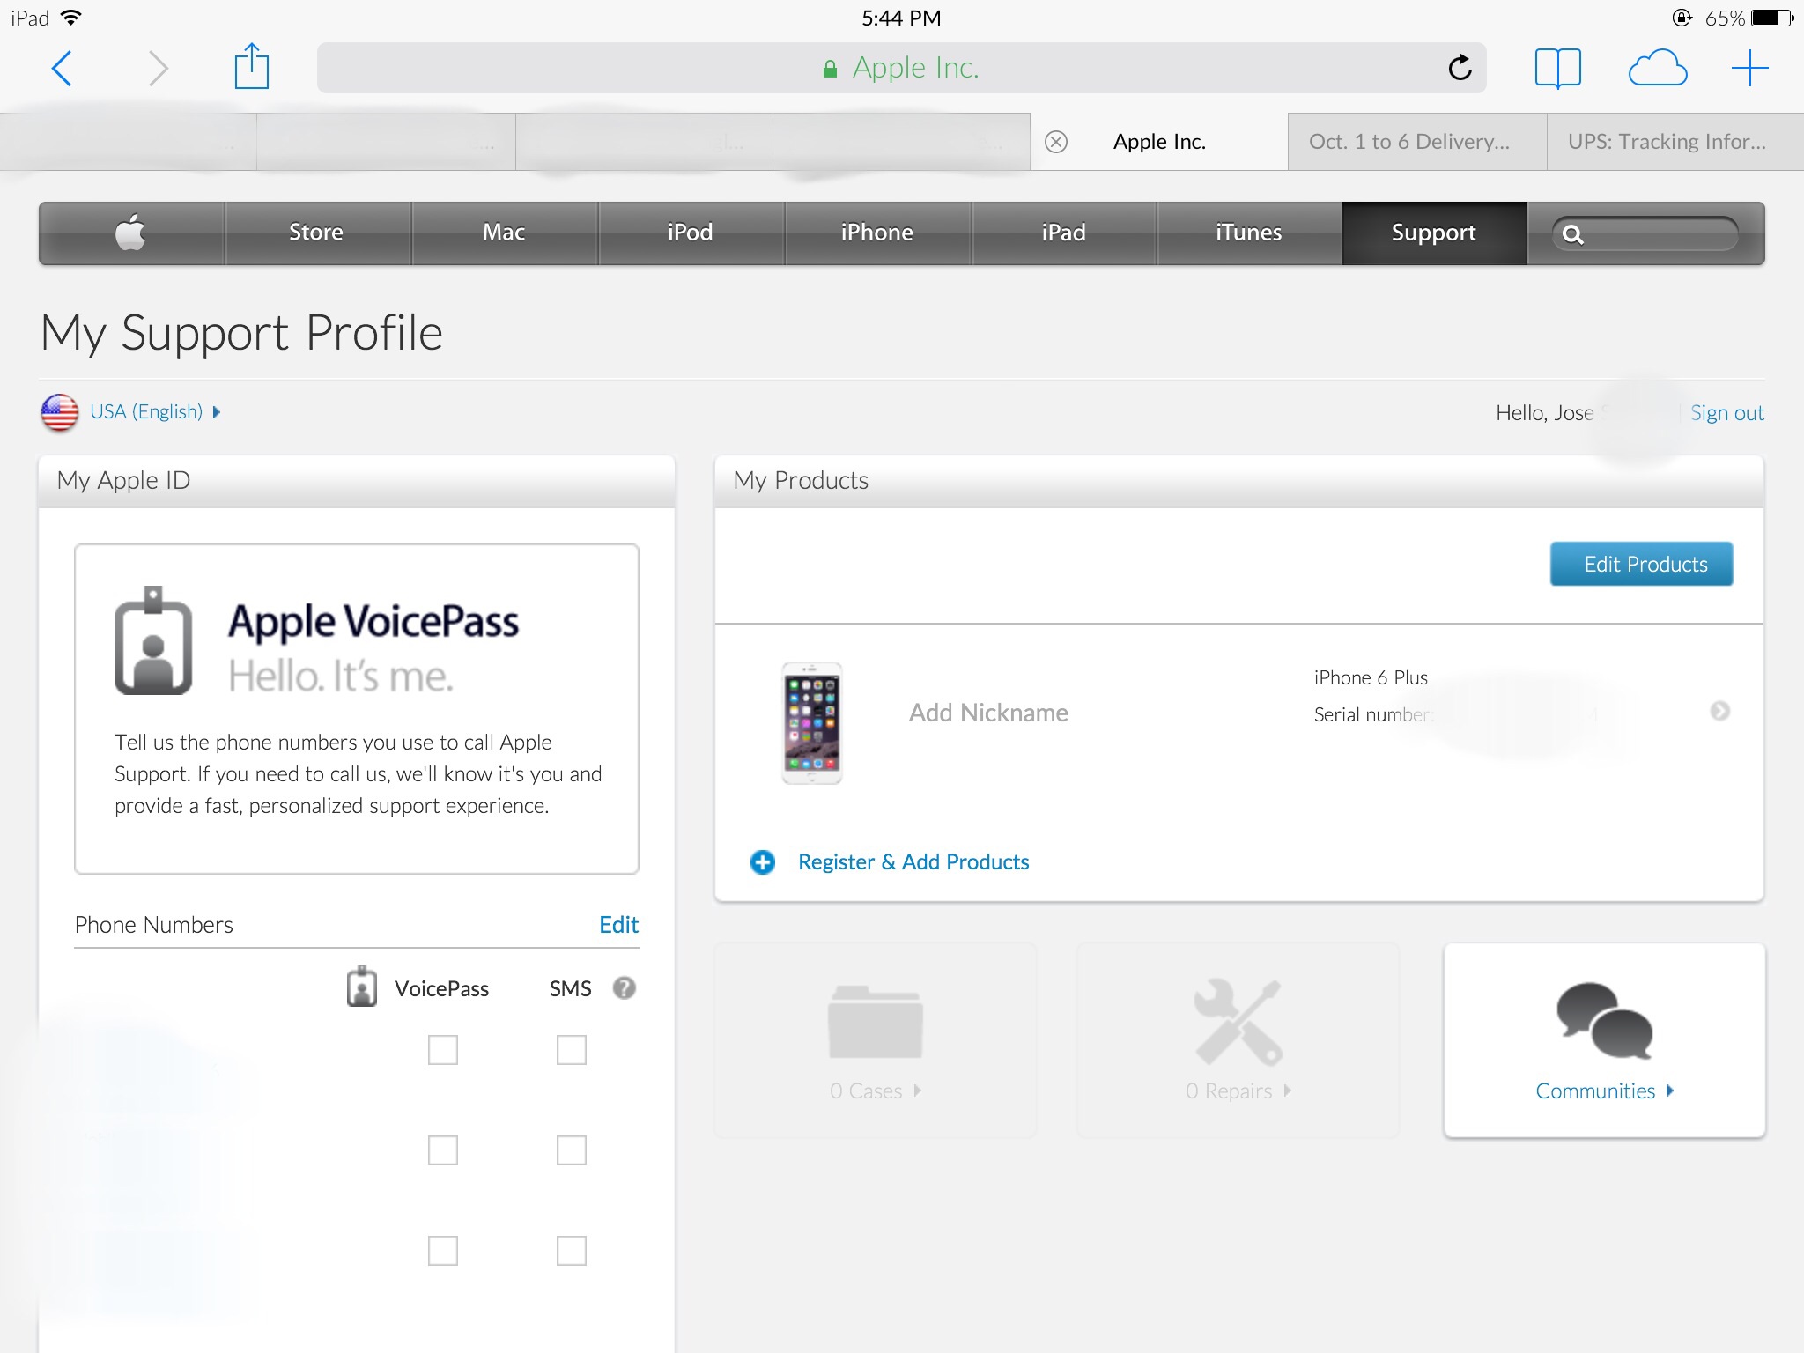1804x1353 pixels.
Task: Check third row SMS checkbox
Action: (572, 1251)
